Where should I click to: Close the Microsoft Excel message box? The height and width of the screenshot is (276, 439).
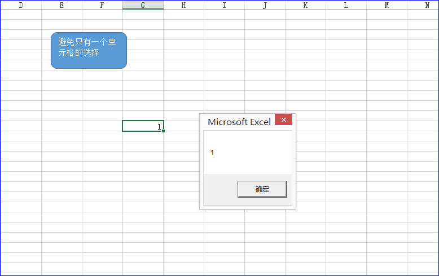(283, 119)
